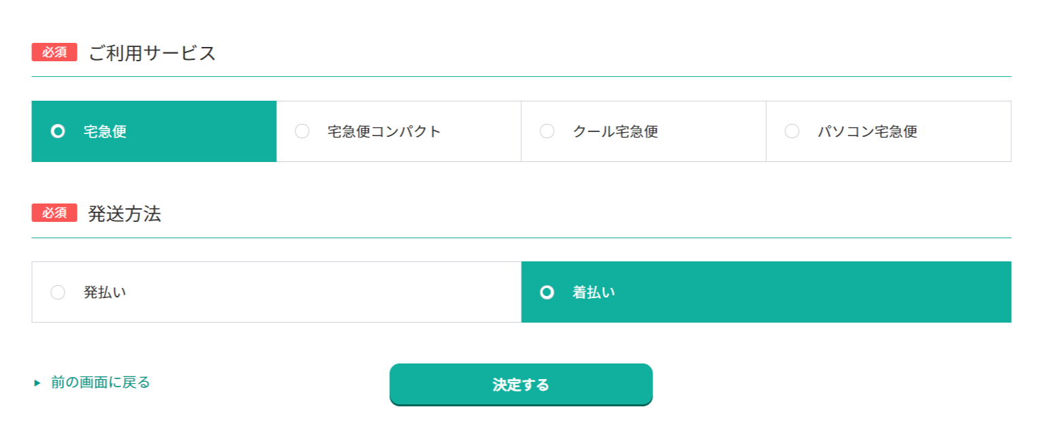The height and width of the screenshot is (439, 1054).
Task: Select the 着払い radio circle
Action: [546, 292]
